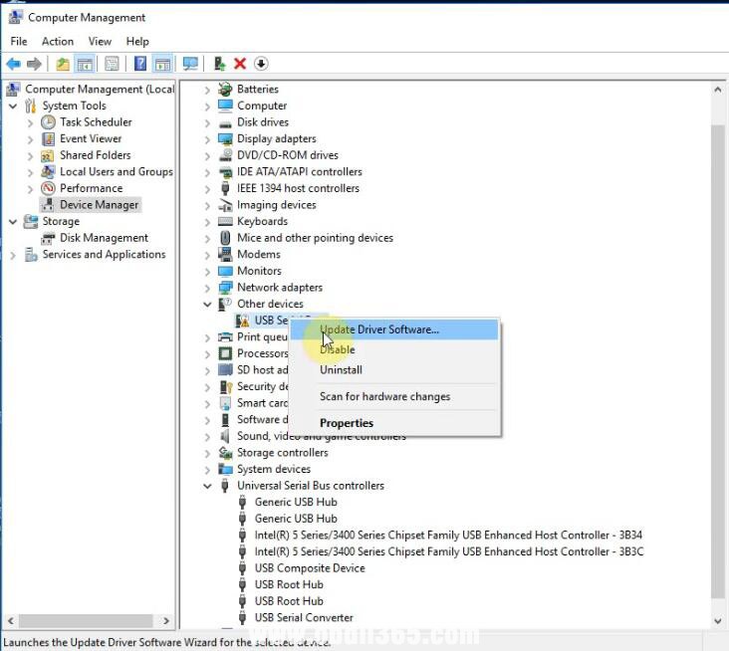Expand the Computer category

207,107
